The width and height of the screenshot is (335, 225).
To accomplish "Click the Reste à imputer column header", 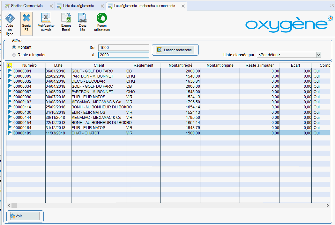I will click(260, 65).
